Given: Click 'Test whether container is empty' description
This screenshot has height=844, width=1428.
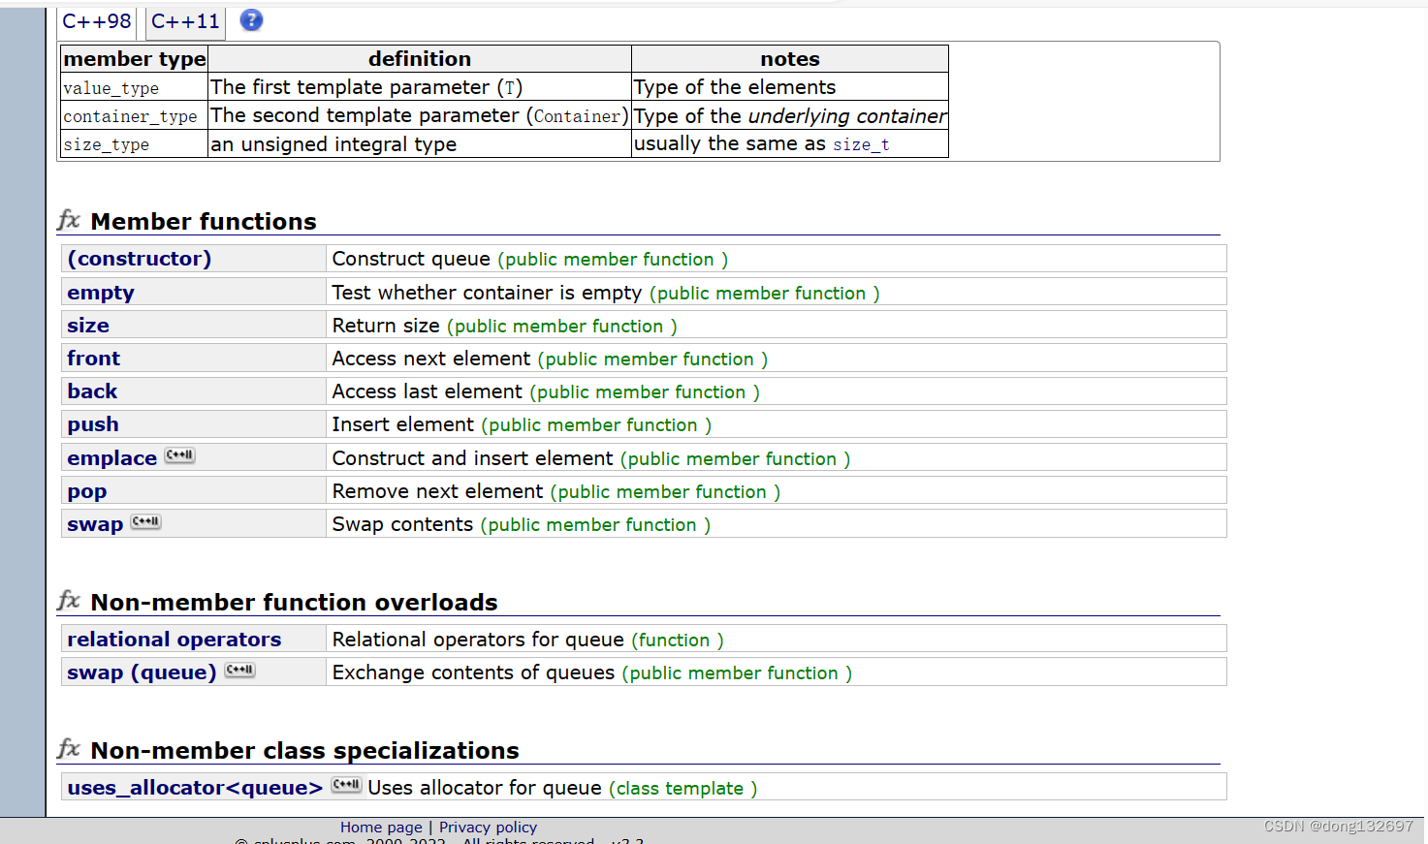Looking at the screenshot, I should point(487,293).
